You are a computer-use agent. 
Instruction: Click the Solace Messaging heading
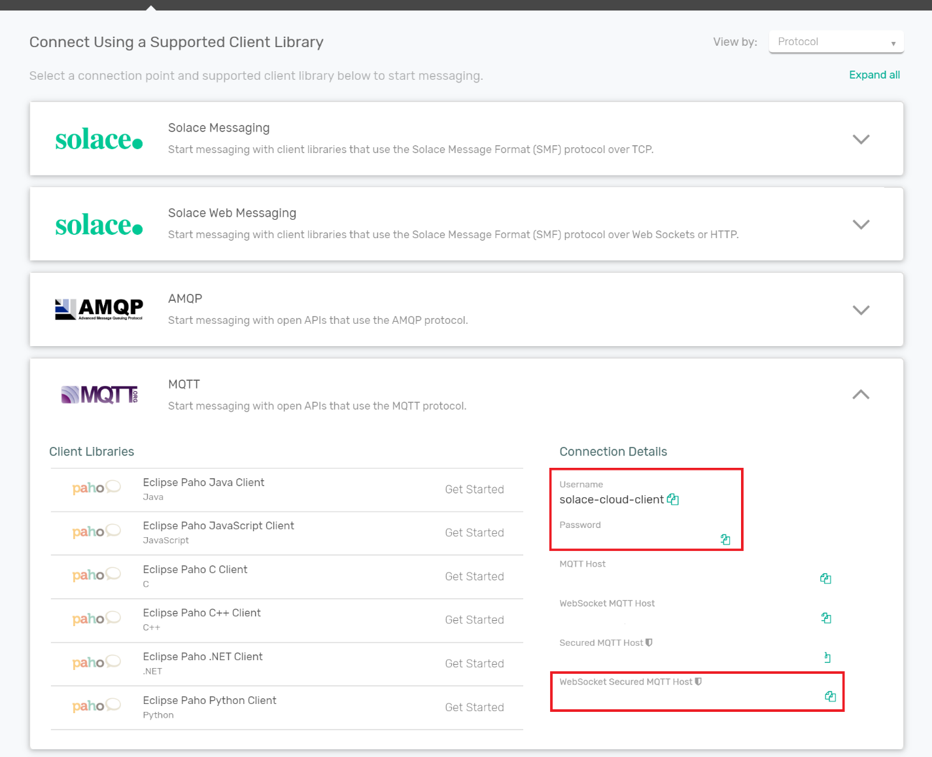pyautogui.click(x=218, y=128)
